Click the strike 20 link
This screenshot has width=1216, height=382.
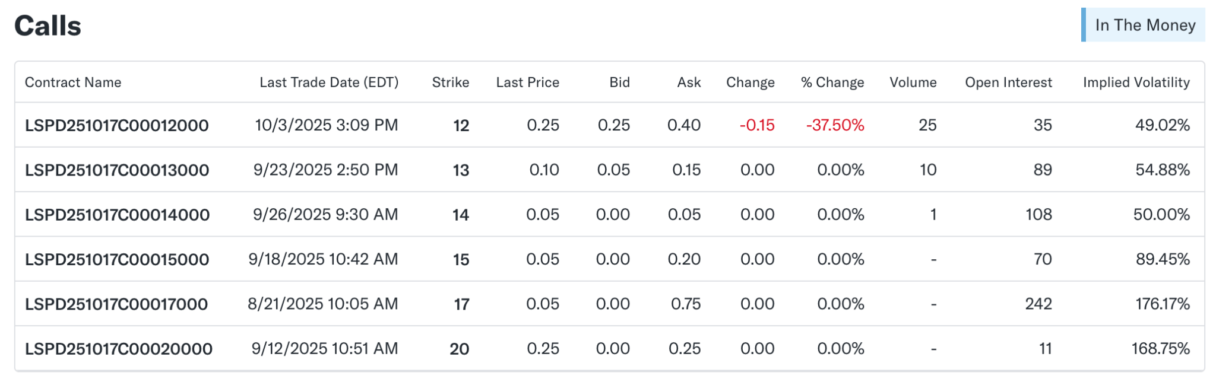tap(459, 349)
